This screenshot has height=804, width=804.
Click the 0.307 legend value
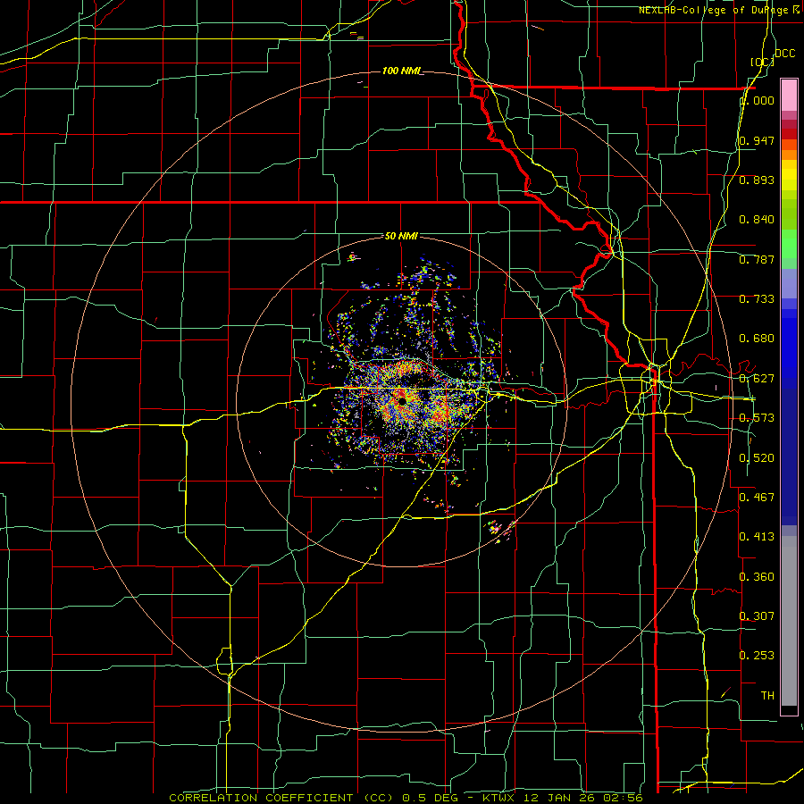757,616
